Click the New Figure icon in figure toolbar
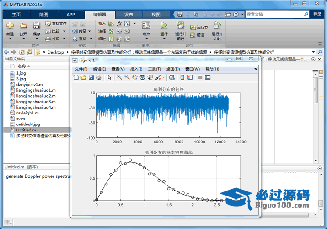The image size is (327, 229). (x=76, y=77)
